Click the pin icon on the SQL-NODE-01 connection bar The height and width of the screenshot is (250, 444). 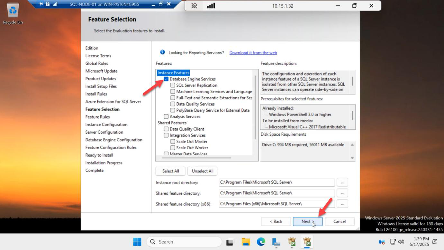[41, 4]
